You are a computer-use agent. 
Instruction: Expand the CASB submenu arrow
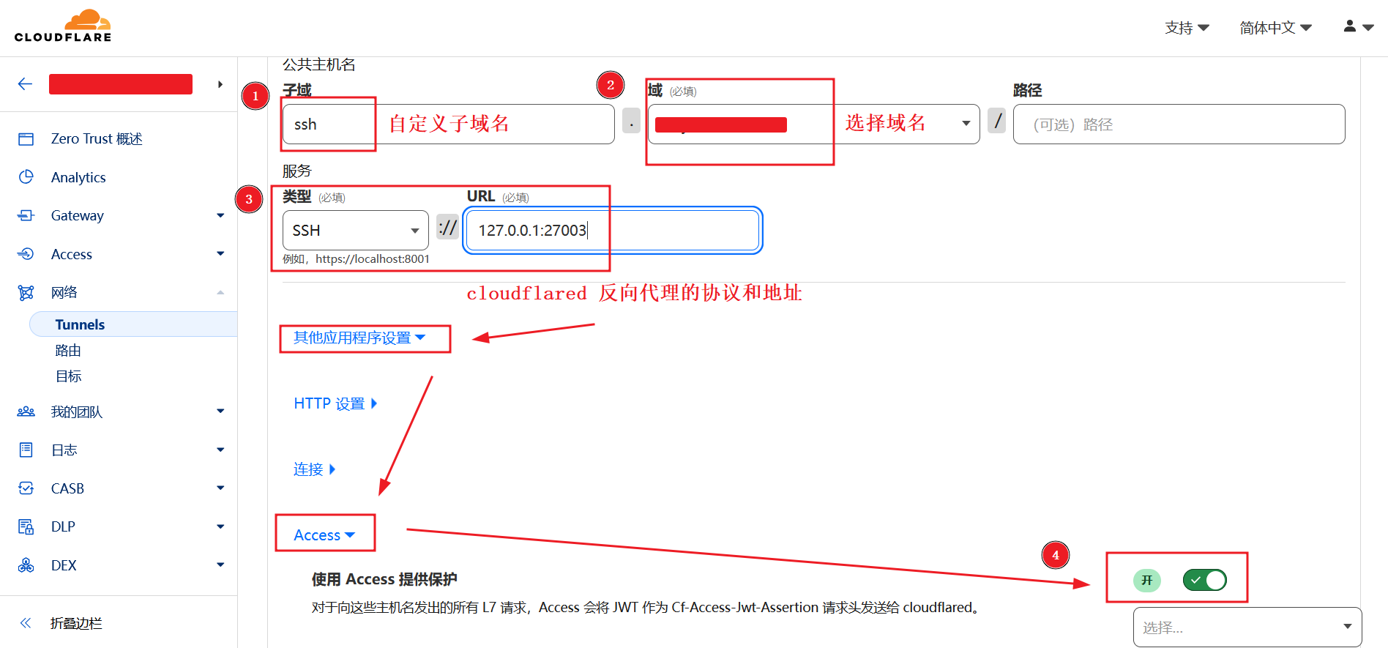[x=220, y=488]
